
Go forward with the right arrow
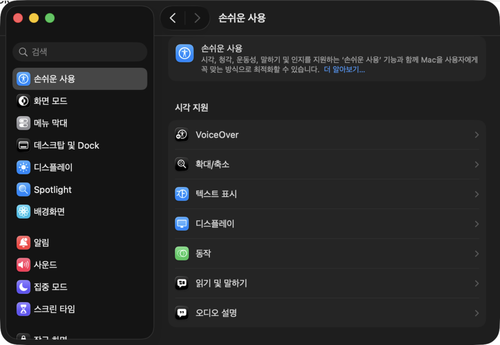tap(197, 18)
